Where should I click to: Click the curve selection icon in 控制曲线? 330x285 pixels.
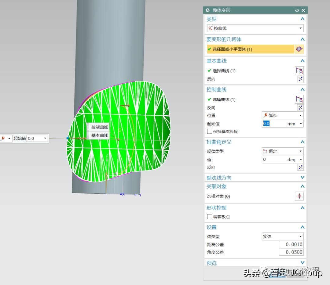[299, 99]
